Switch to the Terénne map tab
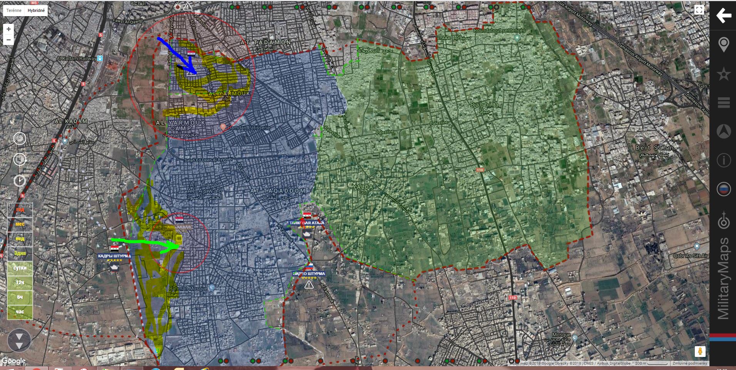Viewport: 736px width, 370px height. [x=14, y=10]
